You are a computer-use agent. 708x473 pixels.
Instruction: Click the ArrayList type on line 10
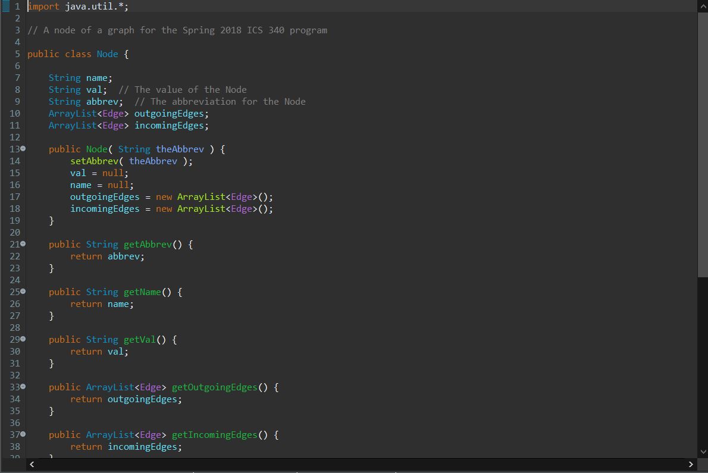[71, 113]
